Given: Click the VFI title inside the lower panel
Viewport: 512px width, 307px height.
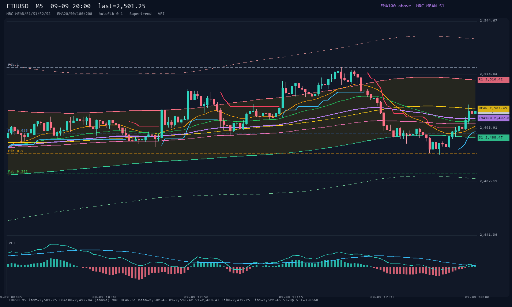Looking at the screenshot, I should pyautogui.click(x=12, y=243).
